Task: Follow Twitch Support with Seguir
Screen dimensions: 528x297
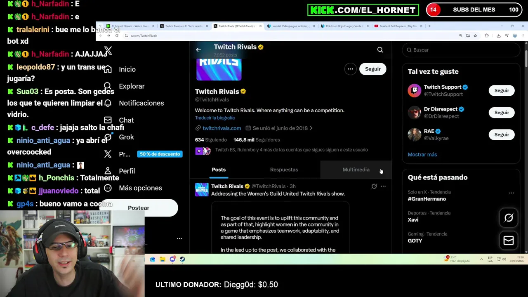Action: tap(502, 90)
